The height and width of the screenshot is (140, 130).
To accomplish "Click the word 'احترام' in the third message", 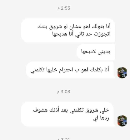I will pos(65,70).
